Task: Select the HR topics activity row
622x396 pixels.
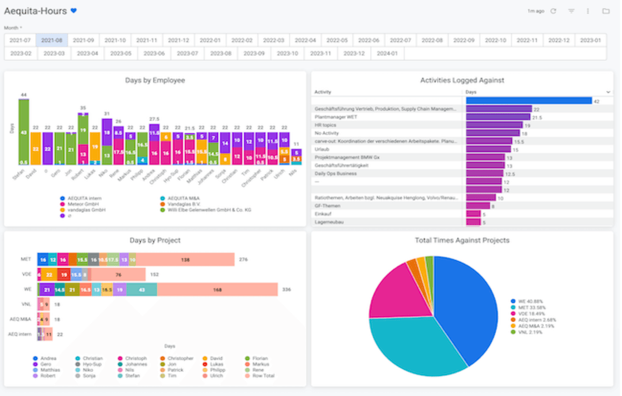Action: (462, 125)
